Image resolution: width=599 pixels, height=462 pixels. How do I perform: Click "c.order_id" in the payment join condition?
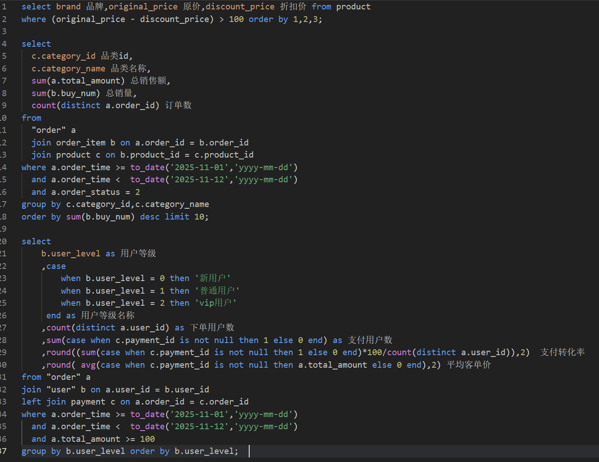[224, 402]
